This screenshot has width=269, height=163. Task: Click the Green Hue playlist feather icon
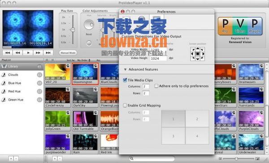[4, 100]
